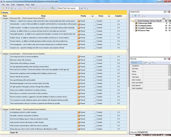Click status icon in Stay polite task row
The image size is (171, 137).
(96, 116)
